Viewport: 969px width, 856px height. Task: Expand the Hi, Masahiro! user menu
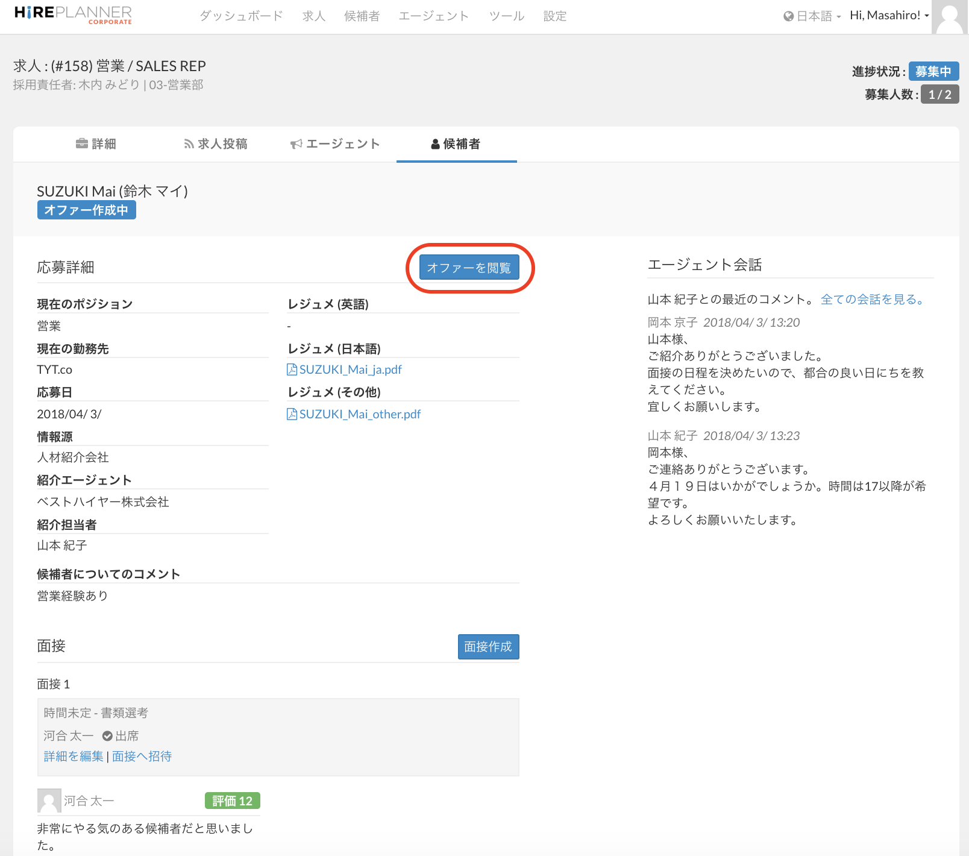click(x=889, y=16)
